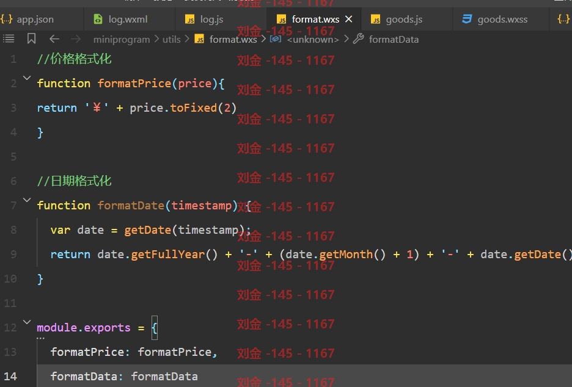This screenshot has width=572, height=387.
Task: Click the price parameter on line 2
Action: pos(195,84)
